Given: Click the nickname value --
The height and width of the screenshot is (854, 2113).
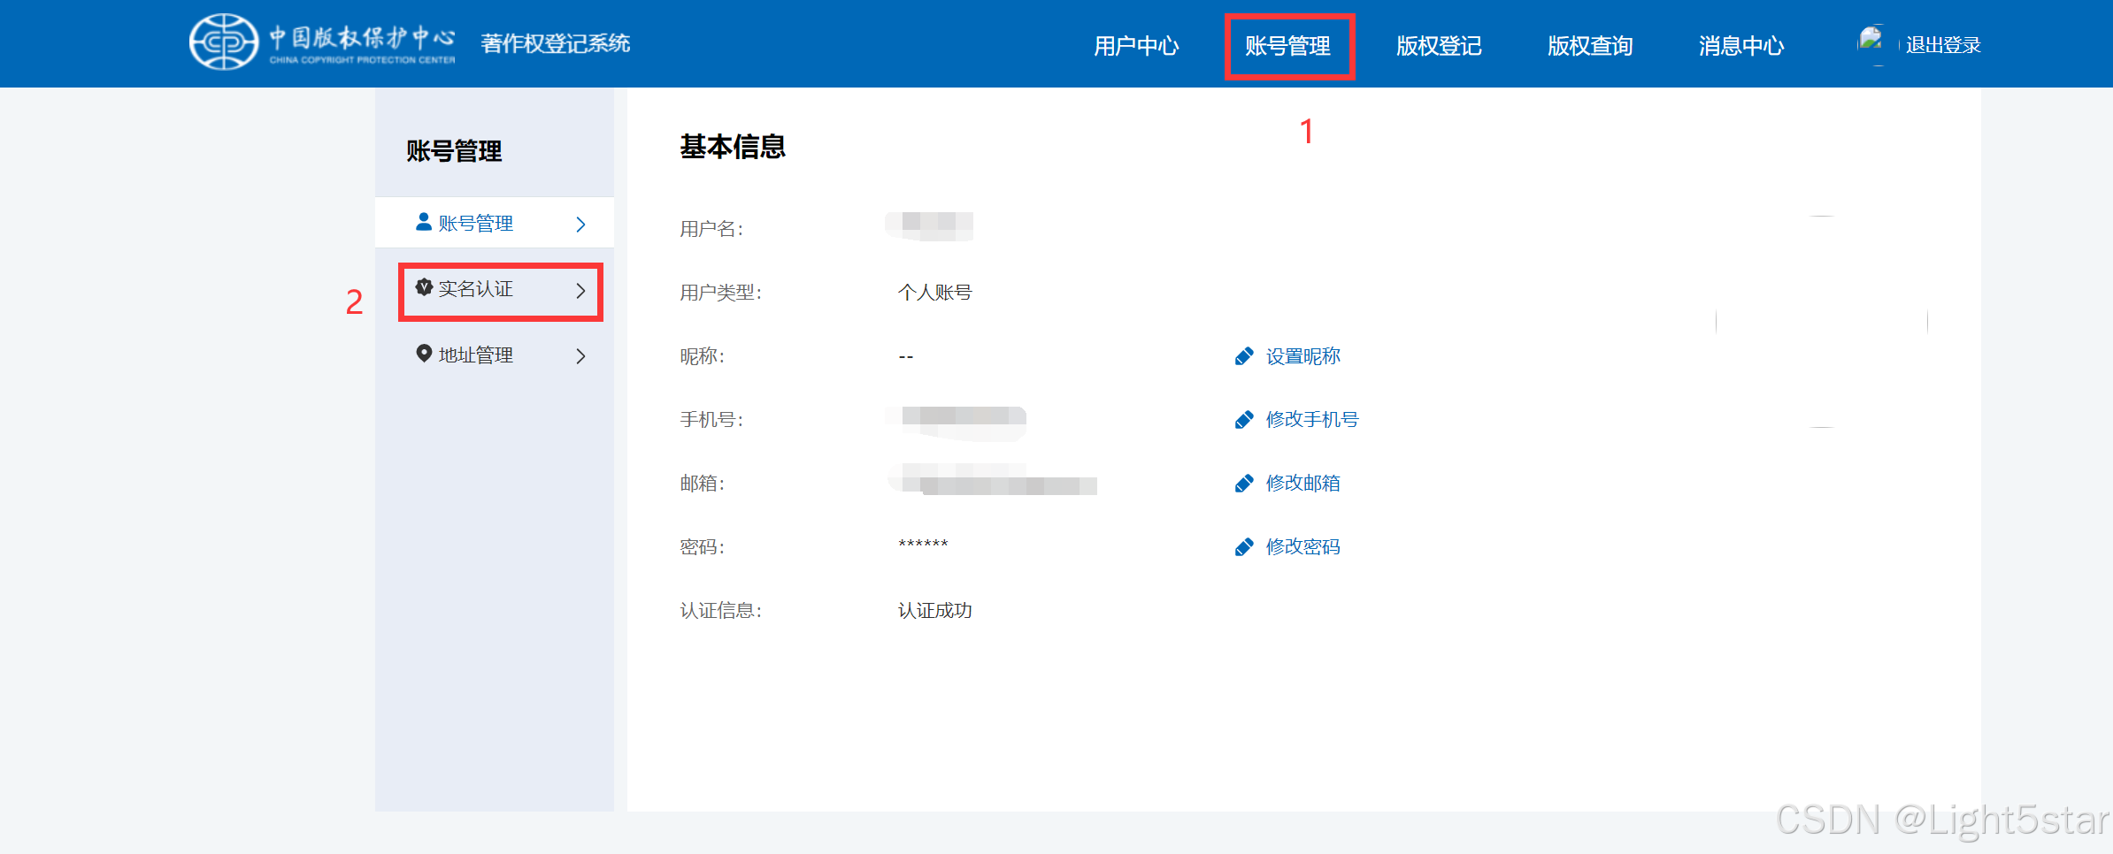Looking at the screenshot, I should pos(905,356).
